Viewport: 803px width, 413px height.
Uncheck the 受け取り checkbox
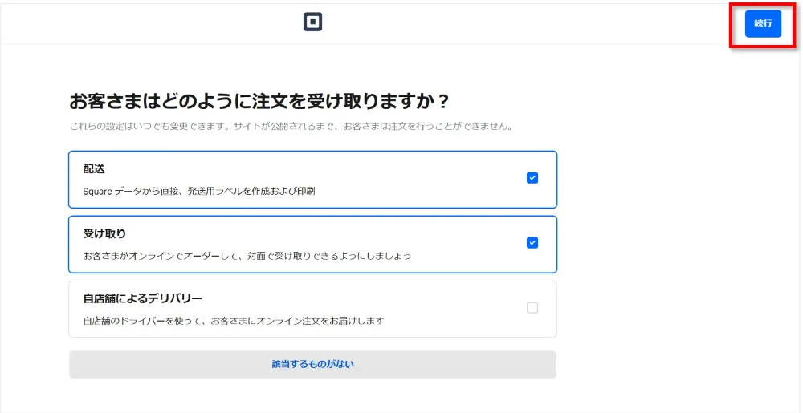pyautogui.click(x=532, y=243)
